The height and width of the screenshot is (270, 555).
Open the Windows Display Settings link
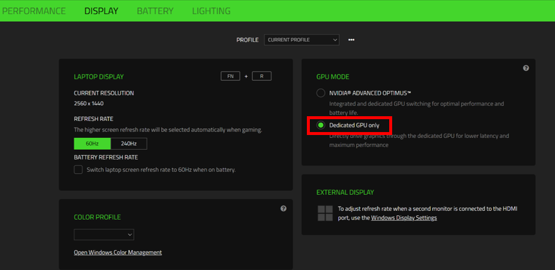click(x=404, y=218)
